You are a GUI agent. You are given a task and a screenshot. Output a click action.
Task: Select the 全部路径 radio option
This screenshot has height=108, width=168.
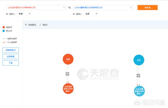click(x=26, y=25)
